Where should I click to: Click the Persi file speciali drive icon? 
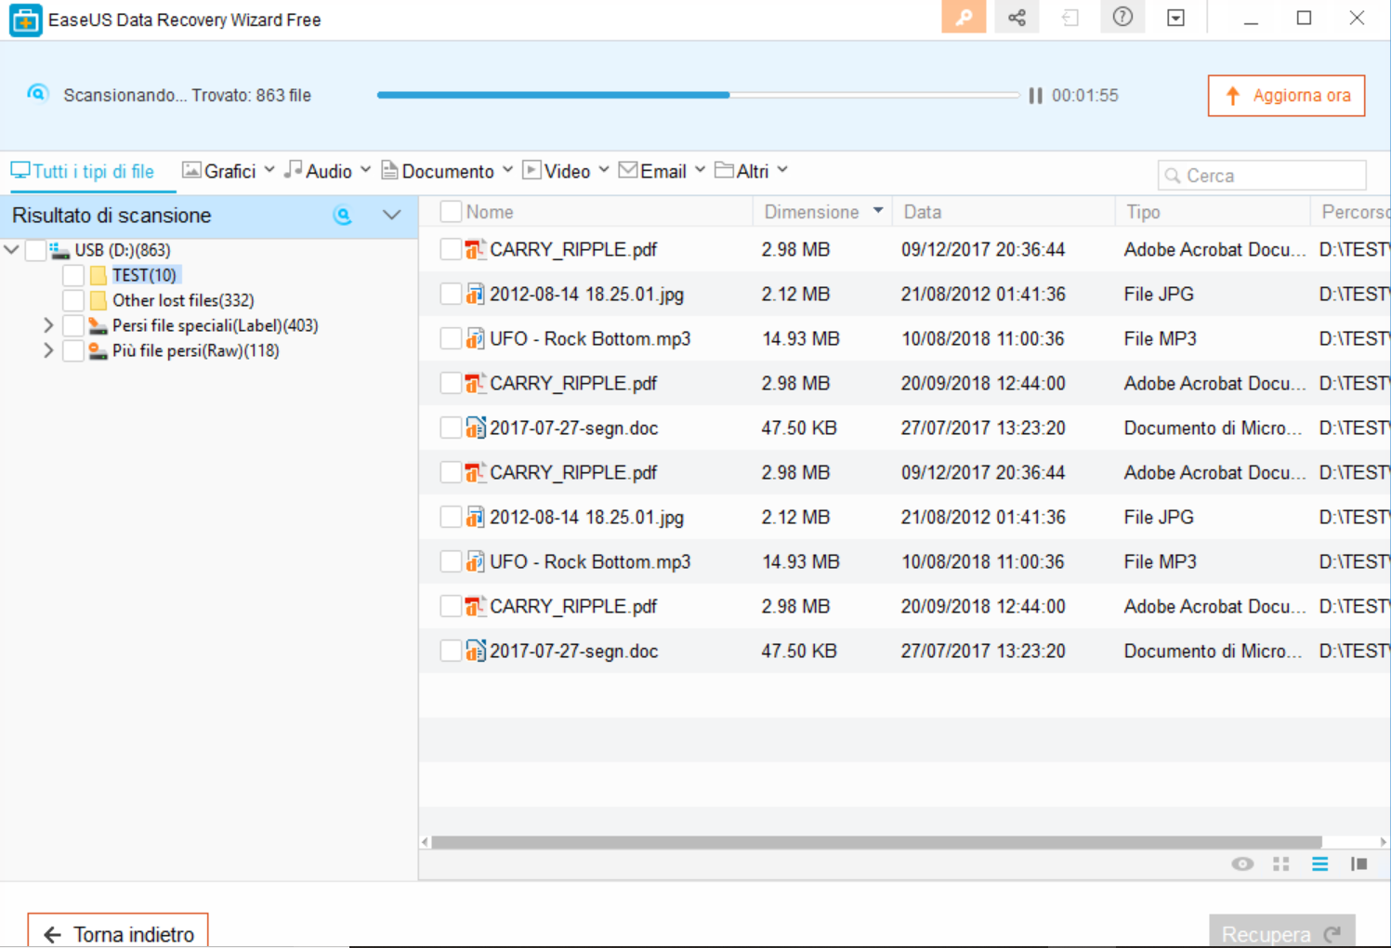(98, 325)
